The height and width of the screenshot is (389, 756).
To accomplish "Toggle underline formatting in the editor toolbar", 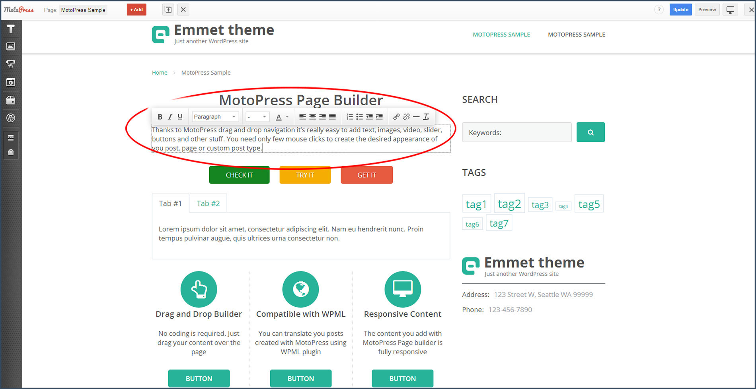I will point(180,117).
